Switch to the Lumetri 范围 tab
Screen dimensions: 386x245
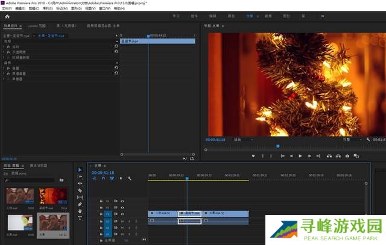[x=36, y=26]
